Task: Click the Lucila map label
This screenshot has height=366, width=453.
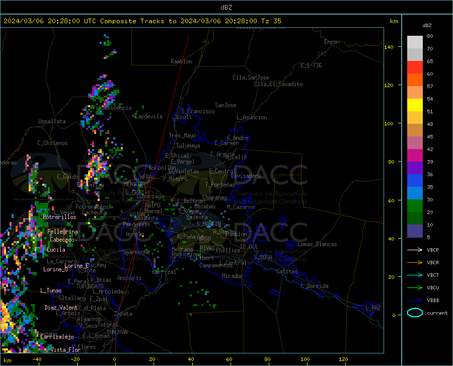Action: coord(56,250)
